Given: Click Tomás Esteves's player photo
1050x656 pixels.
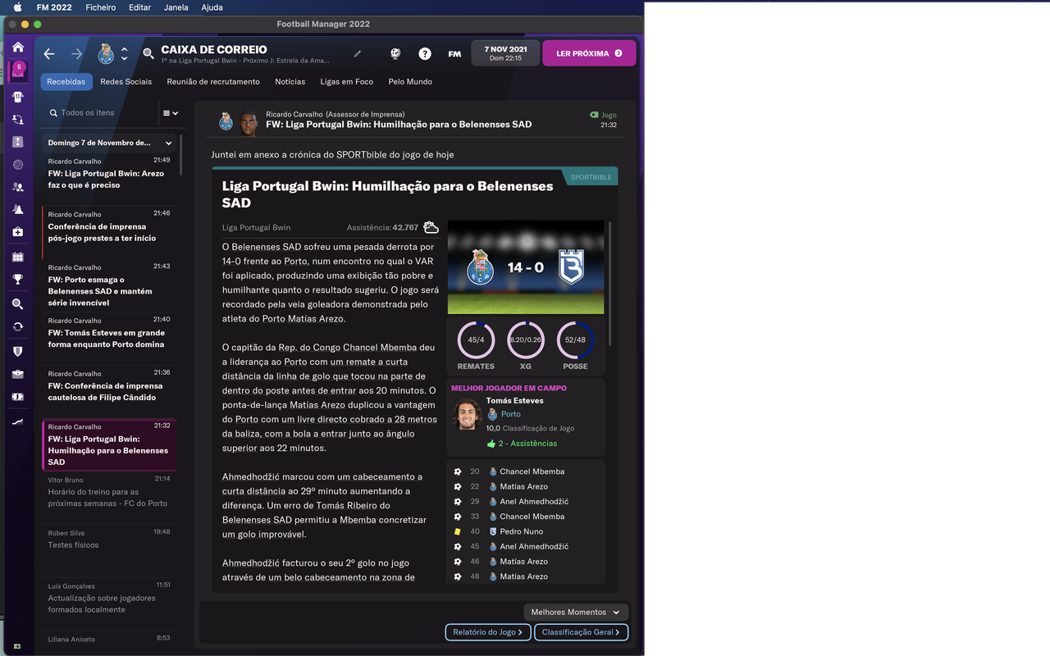Looking at the screenshot, I should pos(467,414).
